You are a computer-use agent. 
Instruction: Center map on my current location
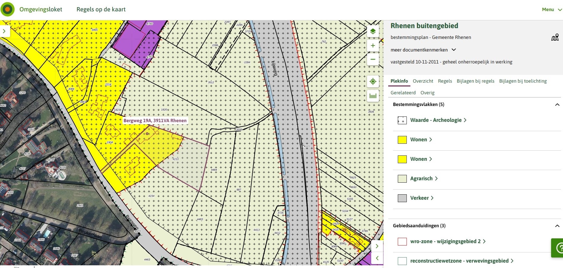[x=373, y=81]
